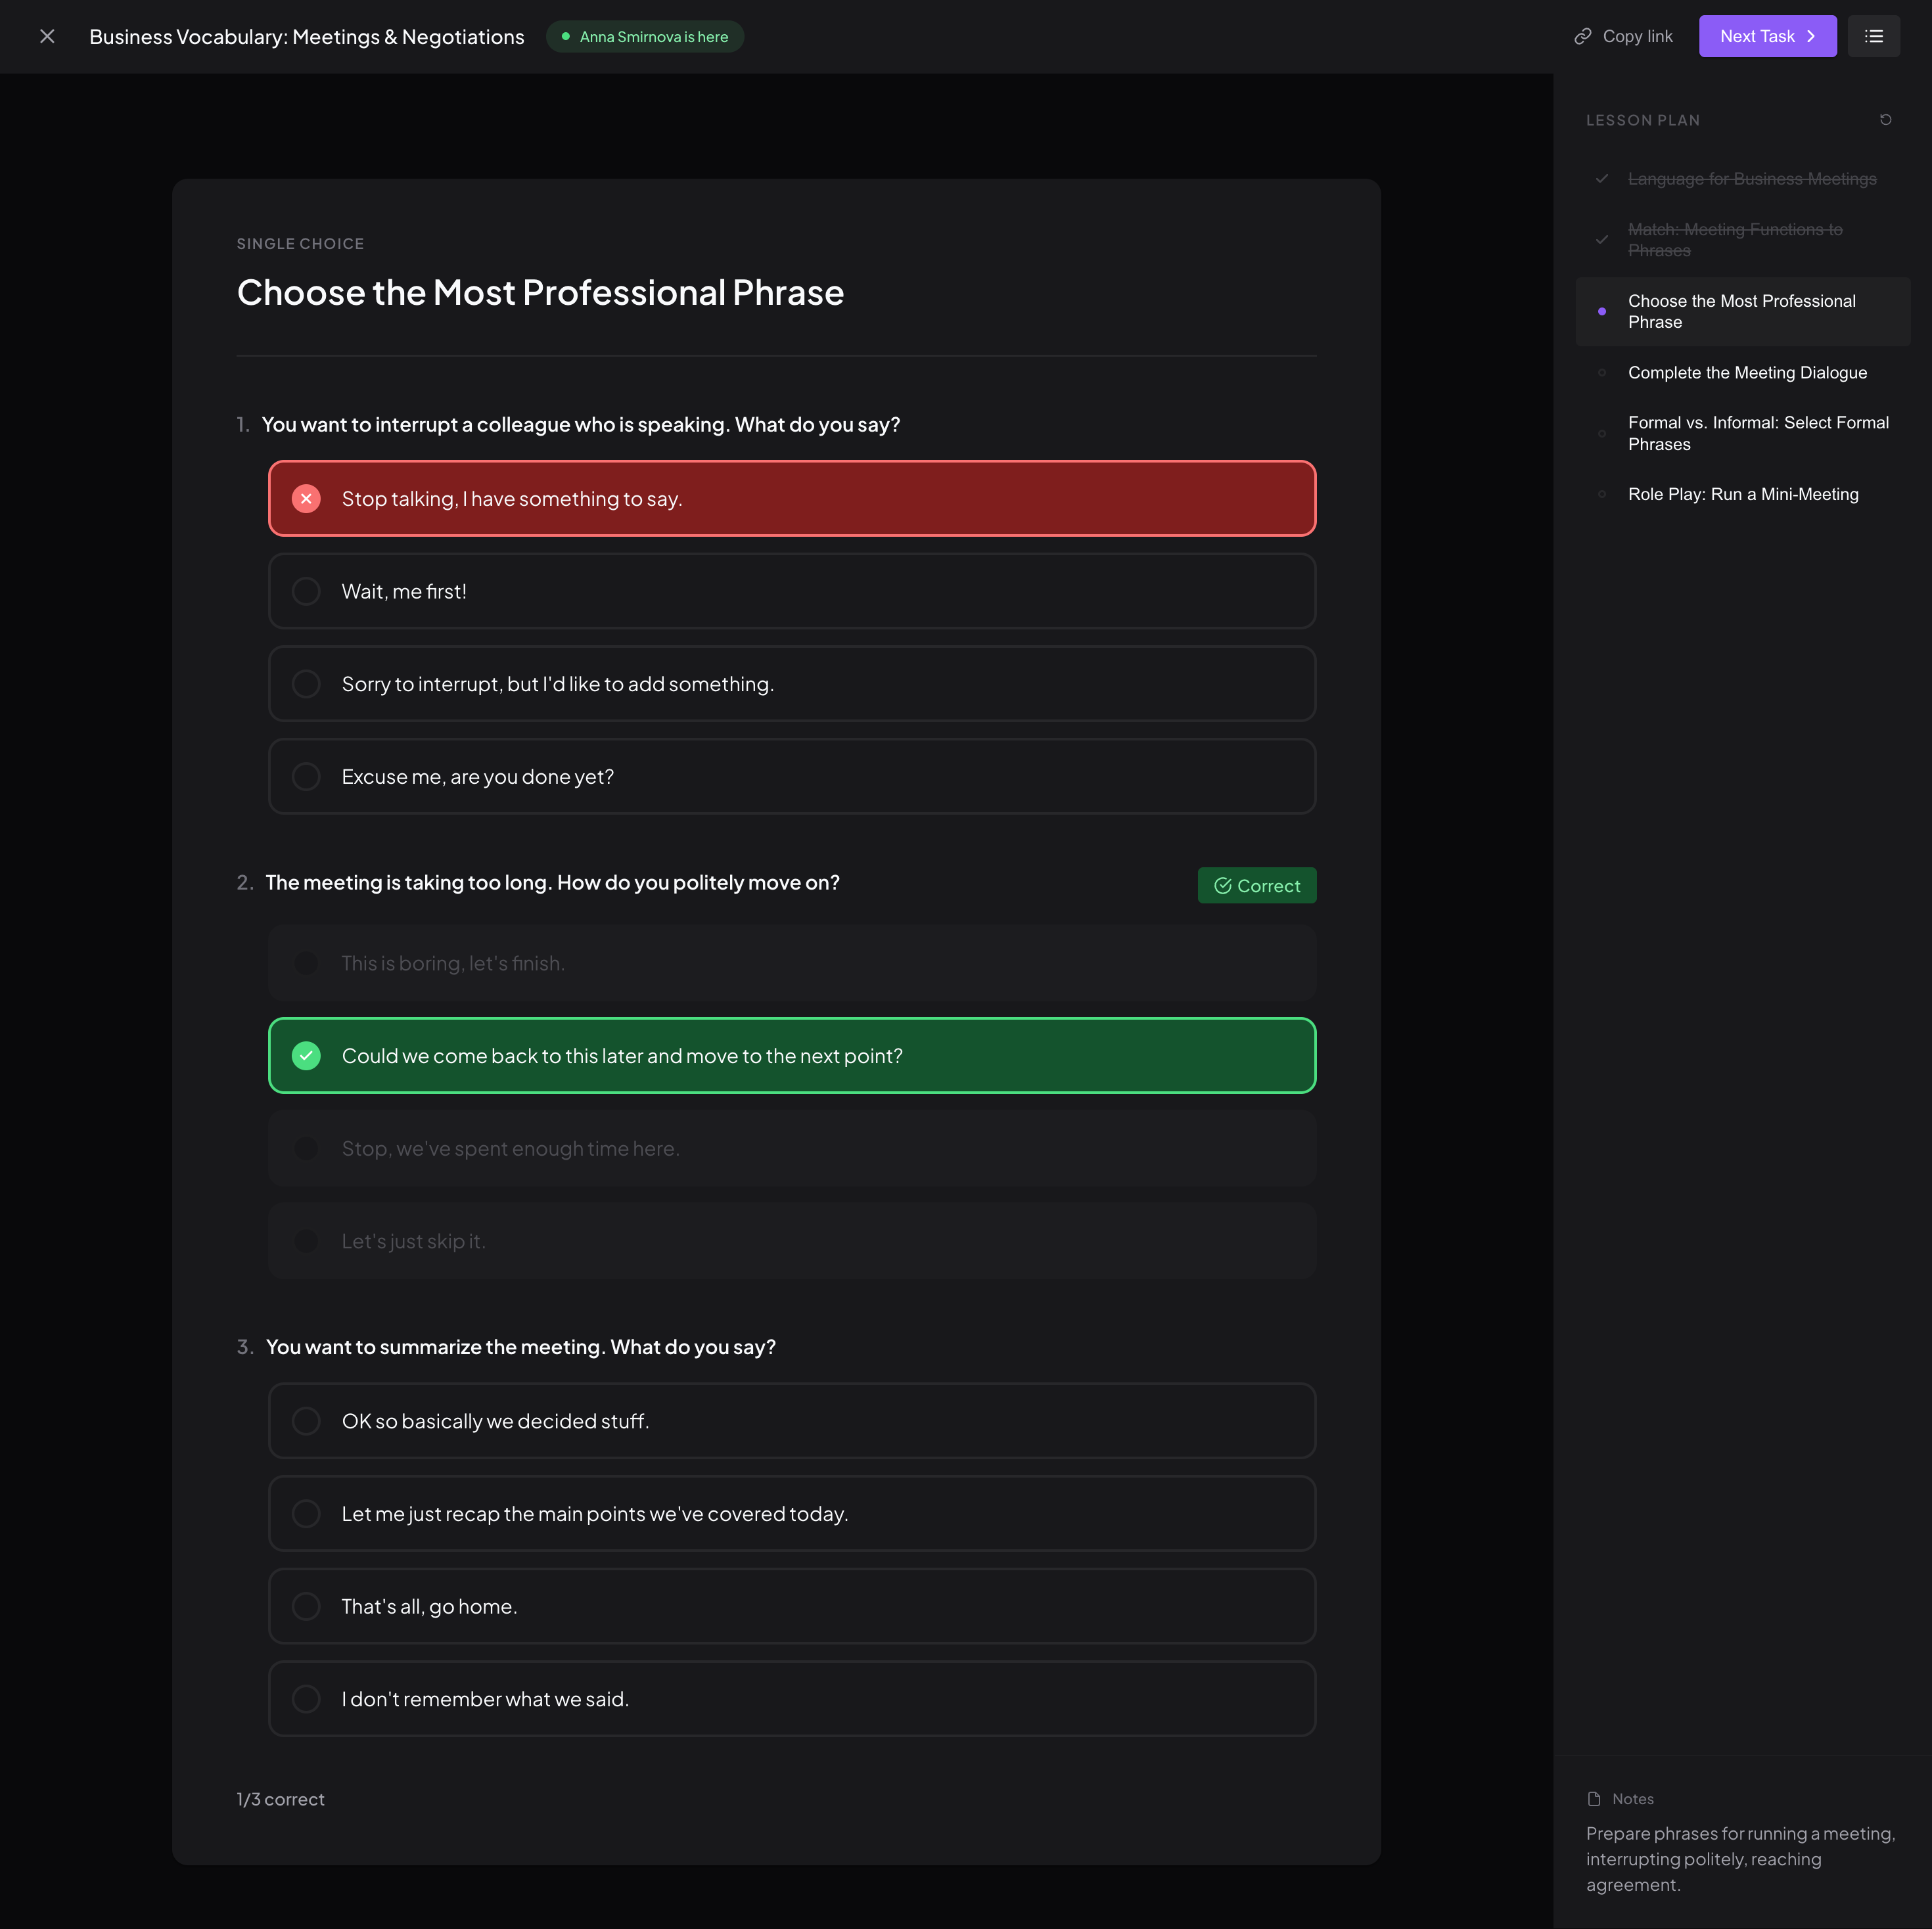Close the lesson with the X icon

47,37
